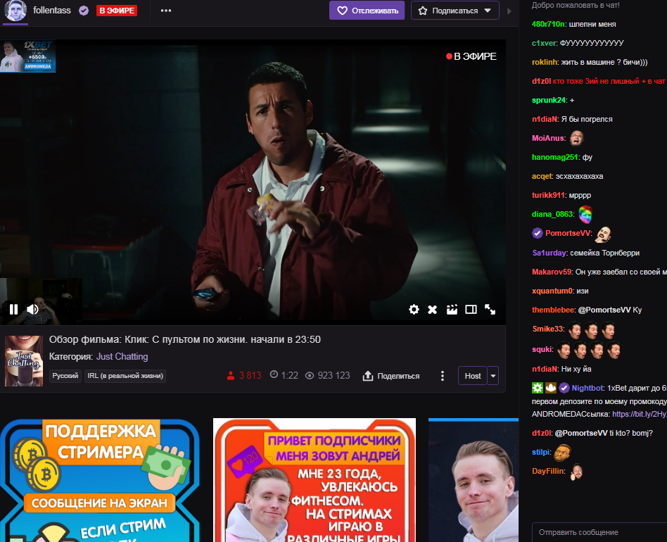
Task: Click the verified badge next to follentass
Action: [x=84, y=11]
